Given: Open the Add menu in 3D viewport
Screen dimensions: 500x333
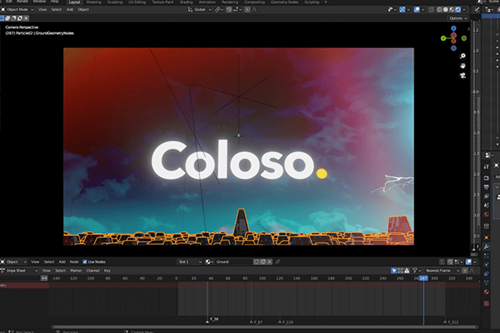Looking at the screenshot, I should [x=69, y=10].
